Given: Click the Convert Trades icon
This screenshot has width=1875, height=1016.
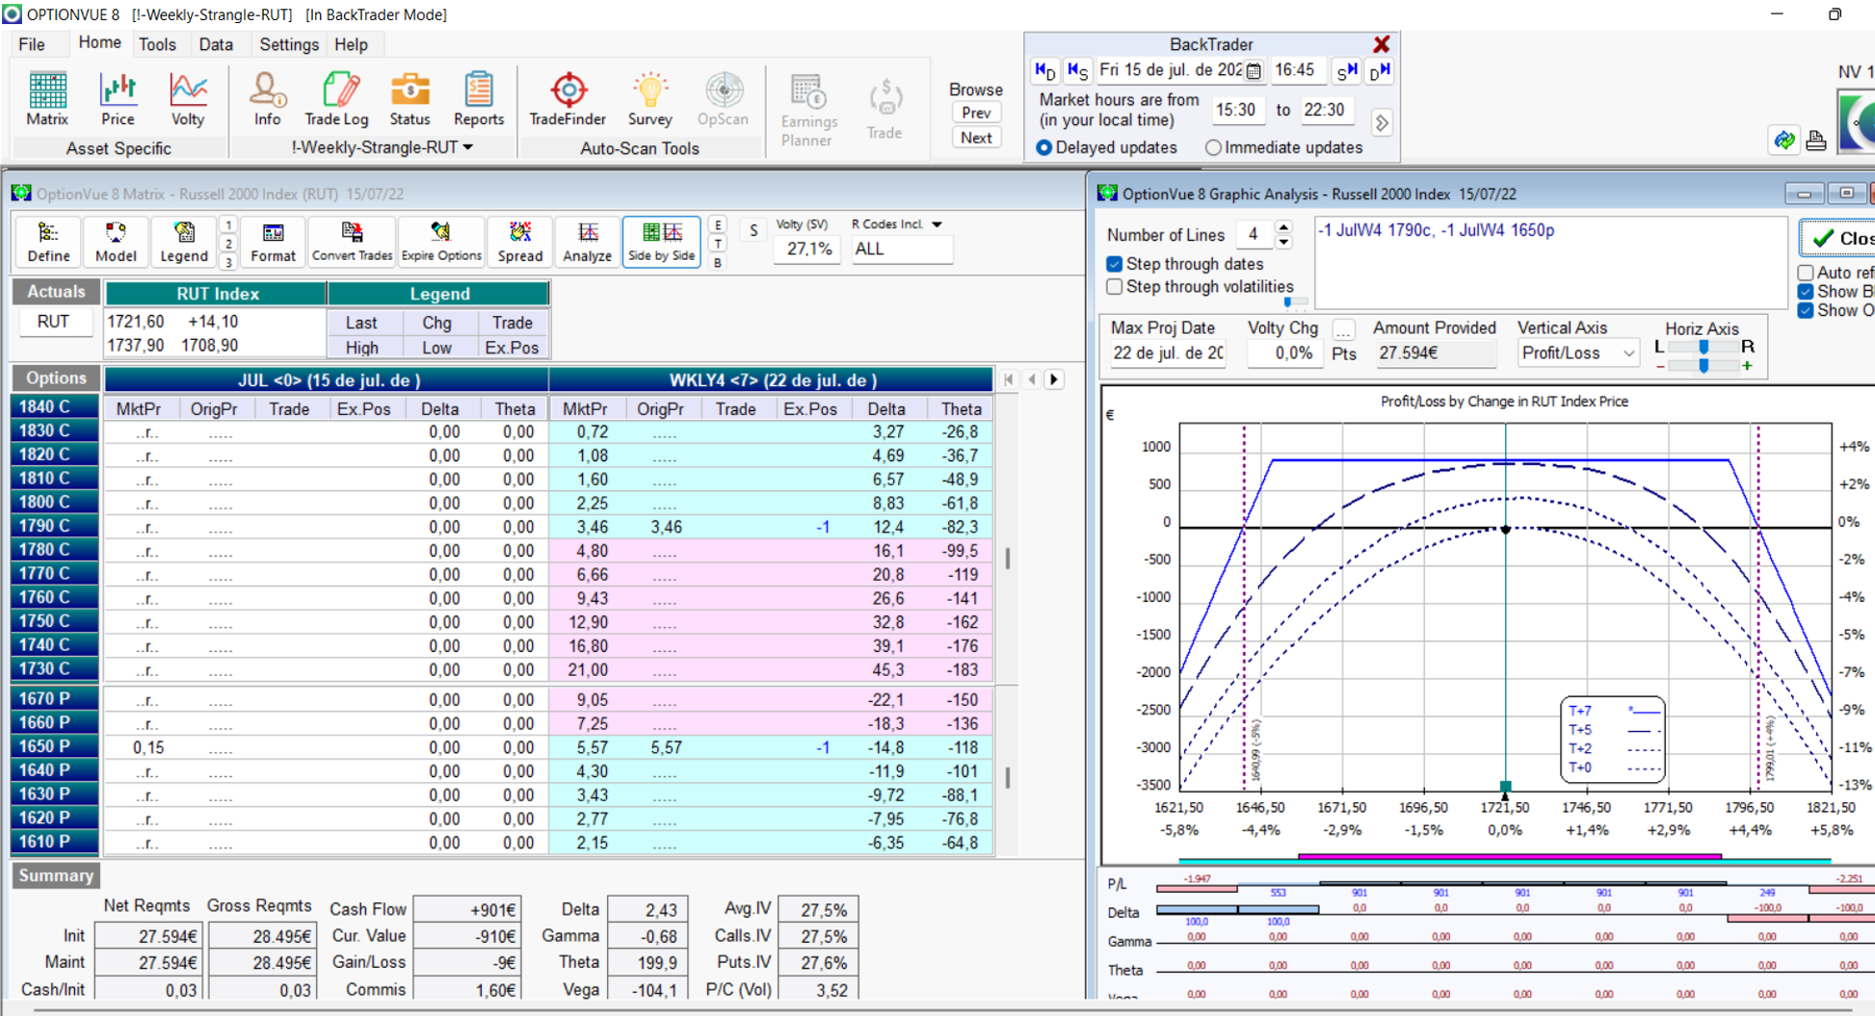Looking at the screenshot, I should pos(352,242).
